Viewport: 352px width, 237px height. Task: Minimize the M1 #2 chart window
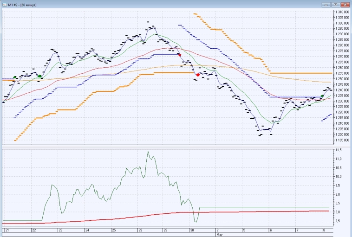pos(327,4)
